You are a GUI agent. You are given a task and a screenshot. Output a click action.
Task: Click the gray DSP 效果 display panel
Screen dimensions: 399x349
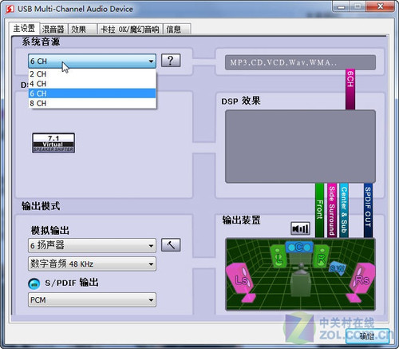pos(300,146)
